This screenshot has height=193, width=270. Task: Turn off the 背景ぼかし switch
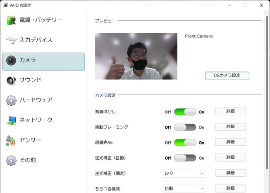tap(185, 112)
